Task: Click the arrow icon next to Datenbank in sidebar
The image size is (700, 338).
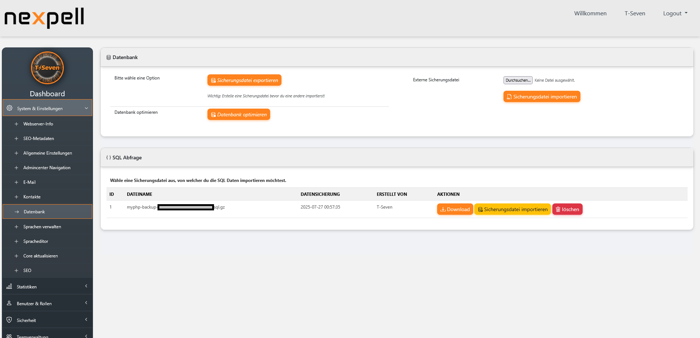Action: tap(16, 211)
